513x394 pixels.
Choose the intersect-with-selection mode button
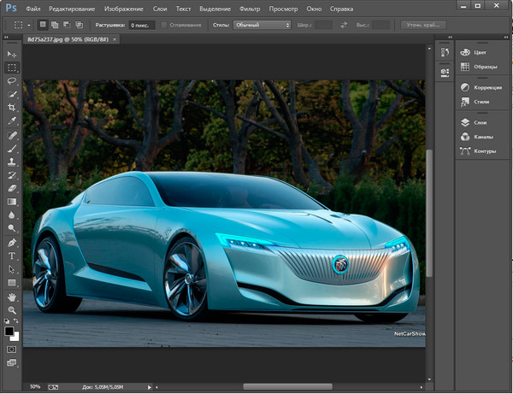tap(80, 25)
